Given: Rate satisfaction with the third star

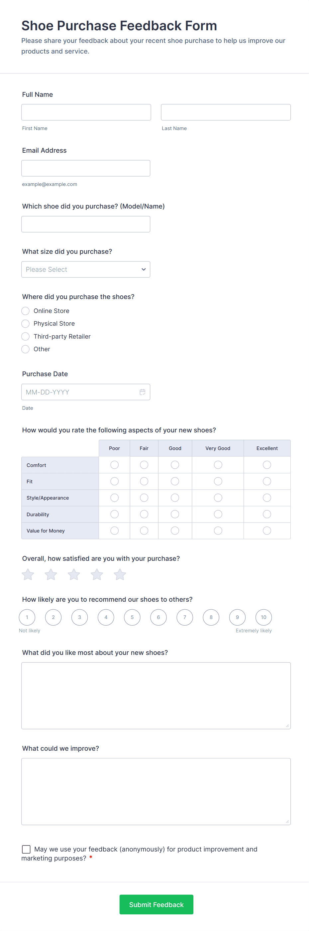Looking at the screenshot, I should click(x=74, y=574).
